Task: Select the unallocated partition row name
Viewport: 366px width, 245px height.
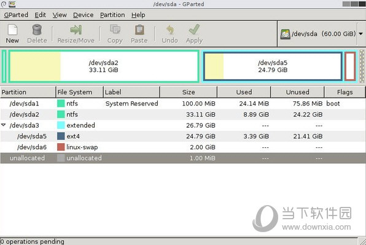Action: tap(27, 158)
